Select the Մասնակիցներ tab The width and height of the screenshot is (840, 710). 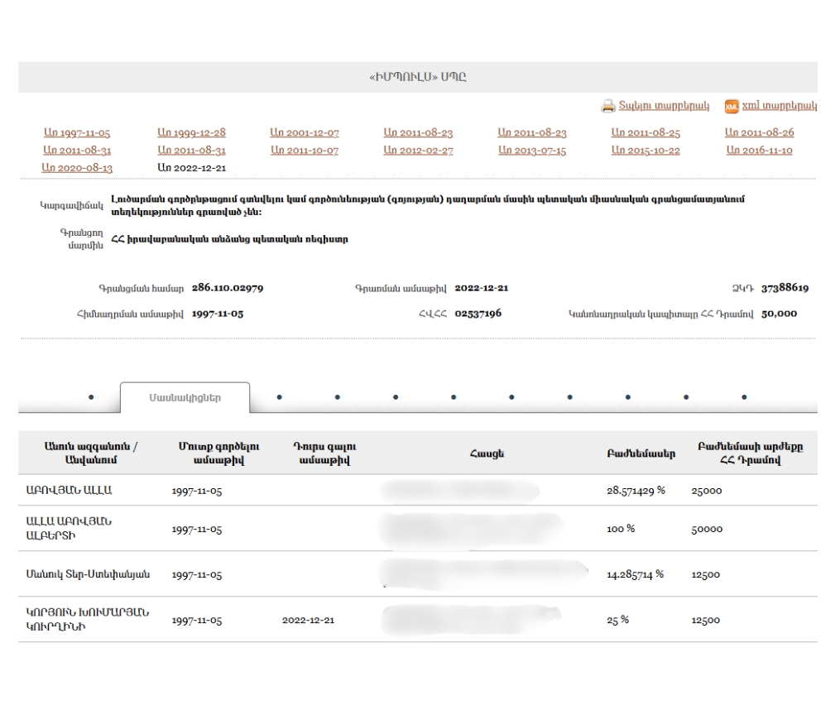point(185,397)
